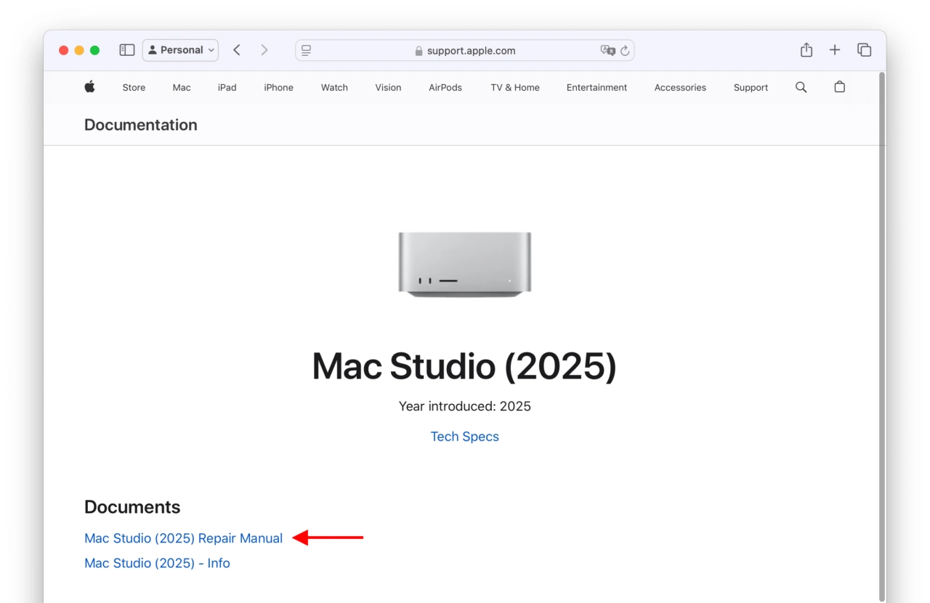Open Mac Studio (2025) - Info link

(x=157, y=563)
